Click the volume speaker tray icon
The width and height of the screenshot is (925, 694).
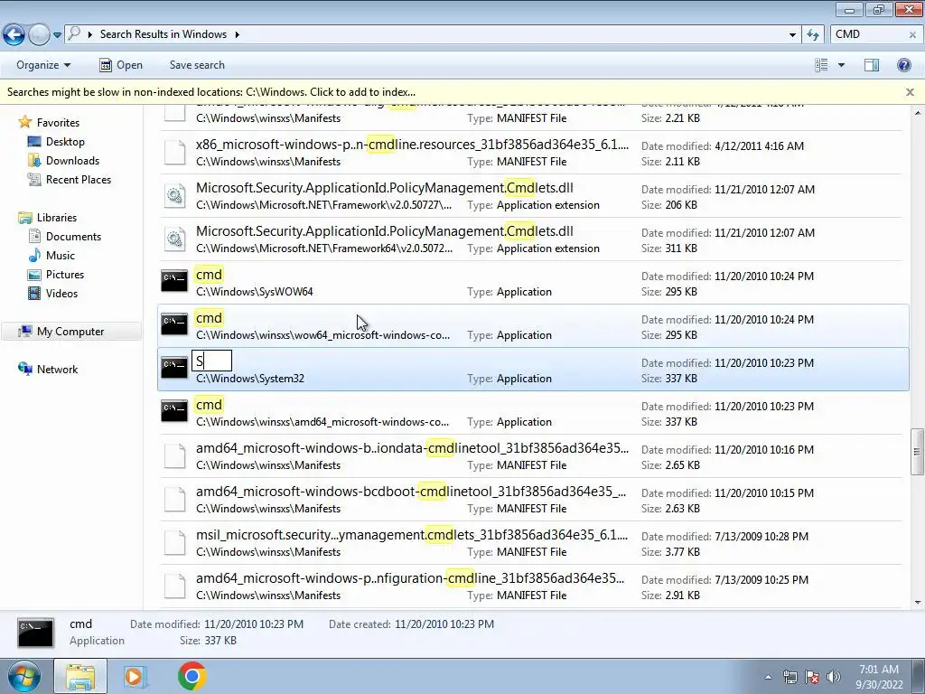pos(833,677)
